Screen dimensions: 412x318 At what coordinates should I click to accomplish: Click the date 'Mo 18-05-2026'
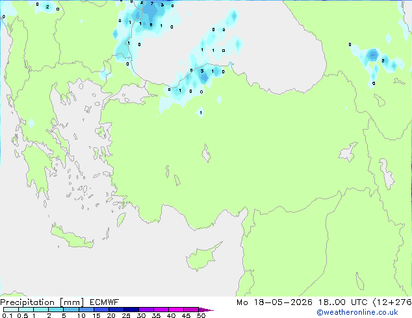(x=274, y=302)
